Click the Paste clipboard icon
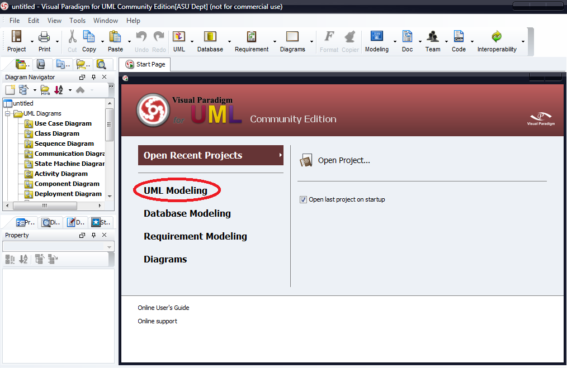This screenshot has height=368, width=567. (x=115, y=37)
